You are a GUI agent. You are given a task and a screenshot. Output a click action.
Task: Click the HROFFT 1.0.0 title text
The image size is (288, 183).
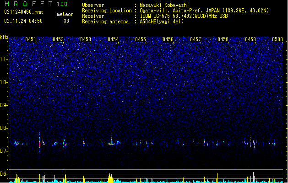click(36, 4)
